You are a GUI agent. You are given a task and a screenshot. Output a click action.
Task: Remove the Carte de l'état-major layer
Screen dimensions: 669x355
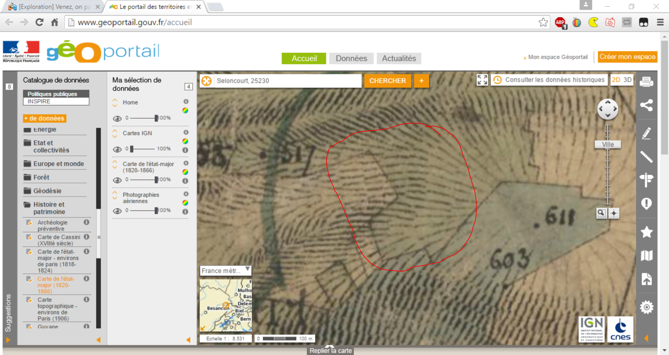point(186,163)
